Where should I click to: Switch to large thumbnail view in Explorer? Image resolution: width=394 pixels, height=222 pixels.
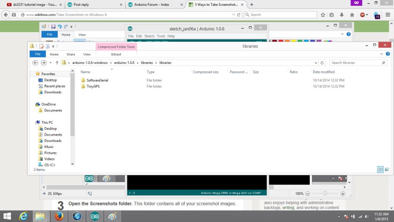[x=387, y=170]
